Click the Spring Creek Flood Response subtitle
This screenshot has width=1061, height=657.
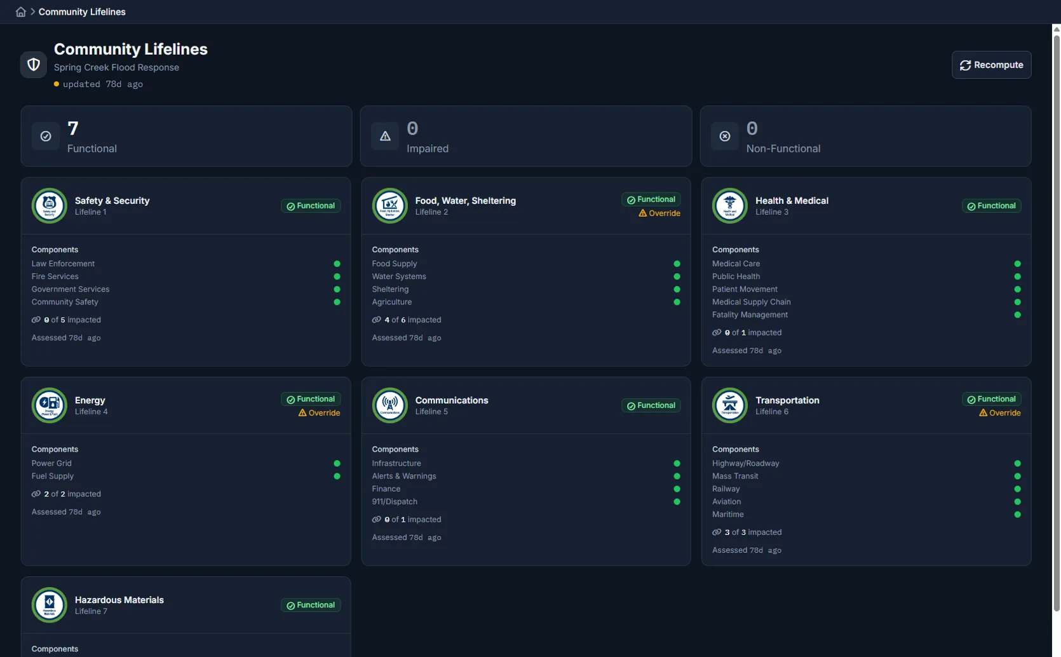coord(116,67)
